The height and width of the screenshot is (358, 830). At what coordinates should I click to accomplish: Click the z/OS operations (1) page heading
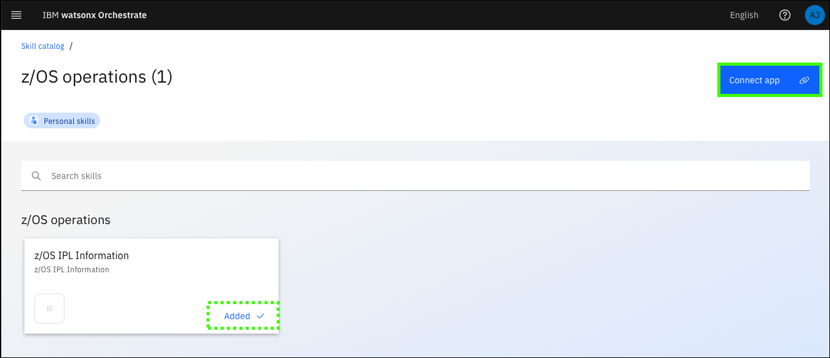coord(96,77)
